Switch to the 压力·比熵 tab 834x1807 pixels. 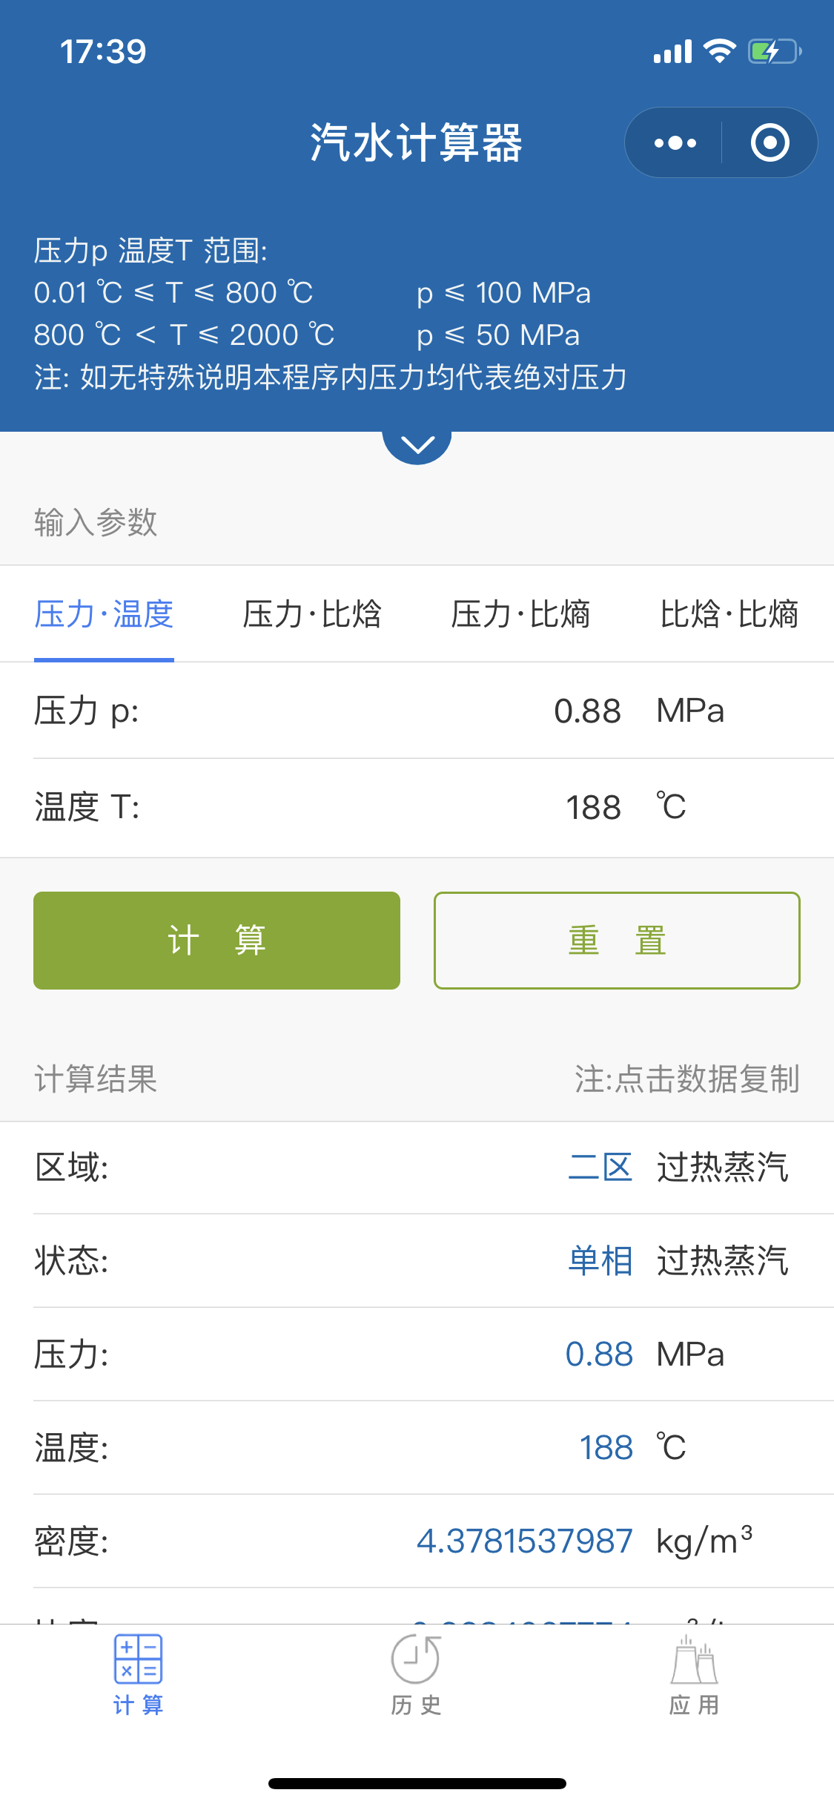[520, 614]
